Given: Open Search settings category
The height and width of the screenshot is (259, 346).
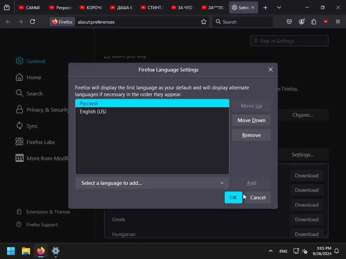Looking at the screenshot, I should pos(29,93).
